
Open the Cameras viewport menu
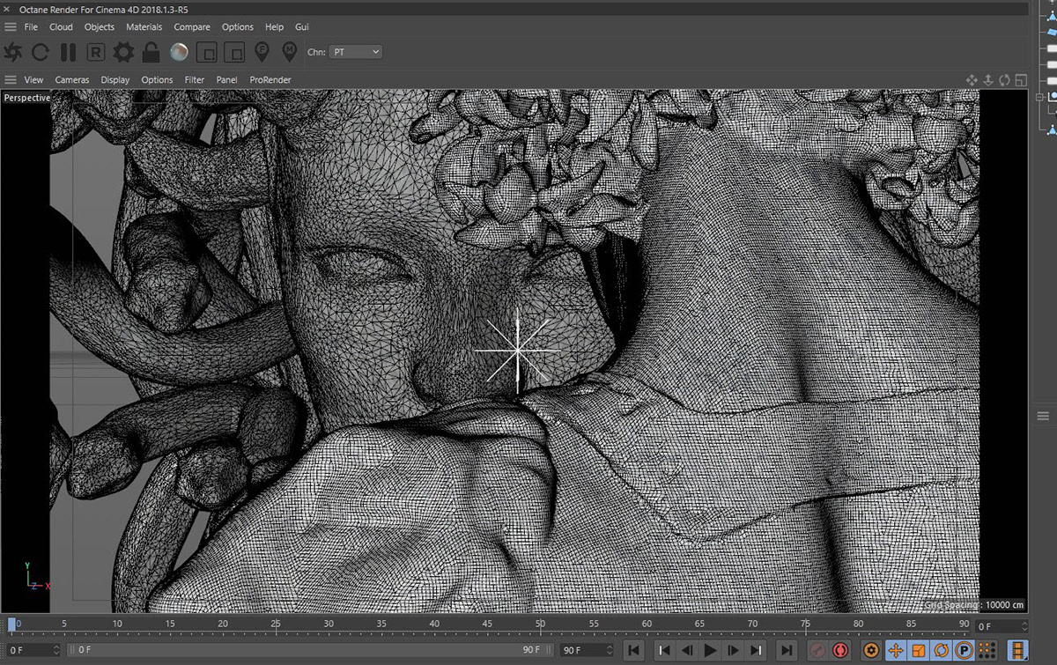coord(72,79)
